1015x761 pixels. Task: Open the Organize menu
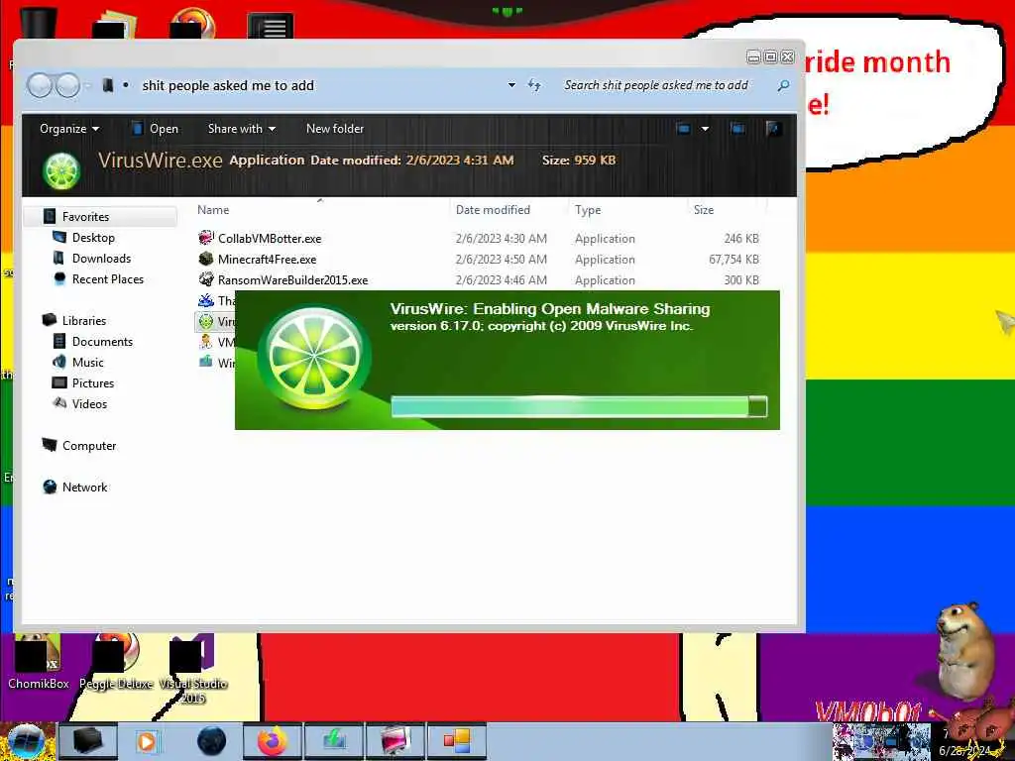(69, 129)
